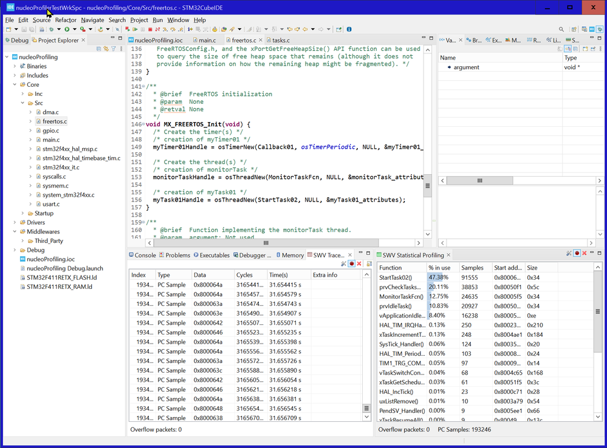607x448 pixels.
Task: Close the SWV Statistical Profiling tab
Action: click(448, 255)
